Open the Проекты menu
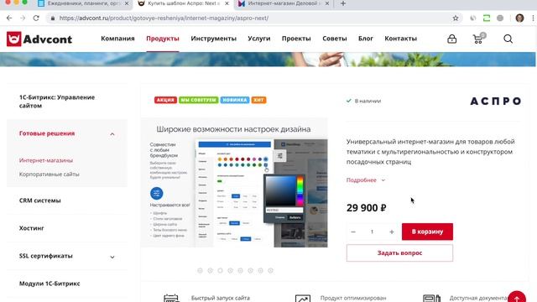Image resolution: width=537 pixels, height=302 pixels. [x=296, y=39]
